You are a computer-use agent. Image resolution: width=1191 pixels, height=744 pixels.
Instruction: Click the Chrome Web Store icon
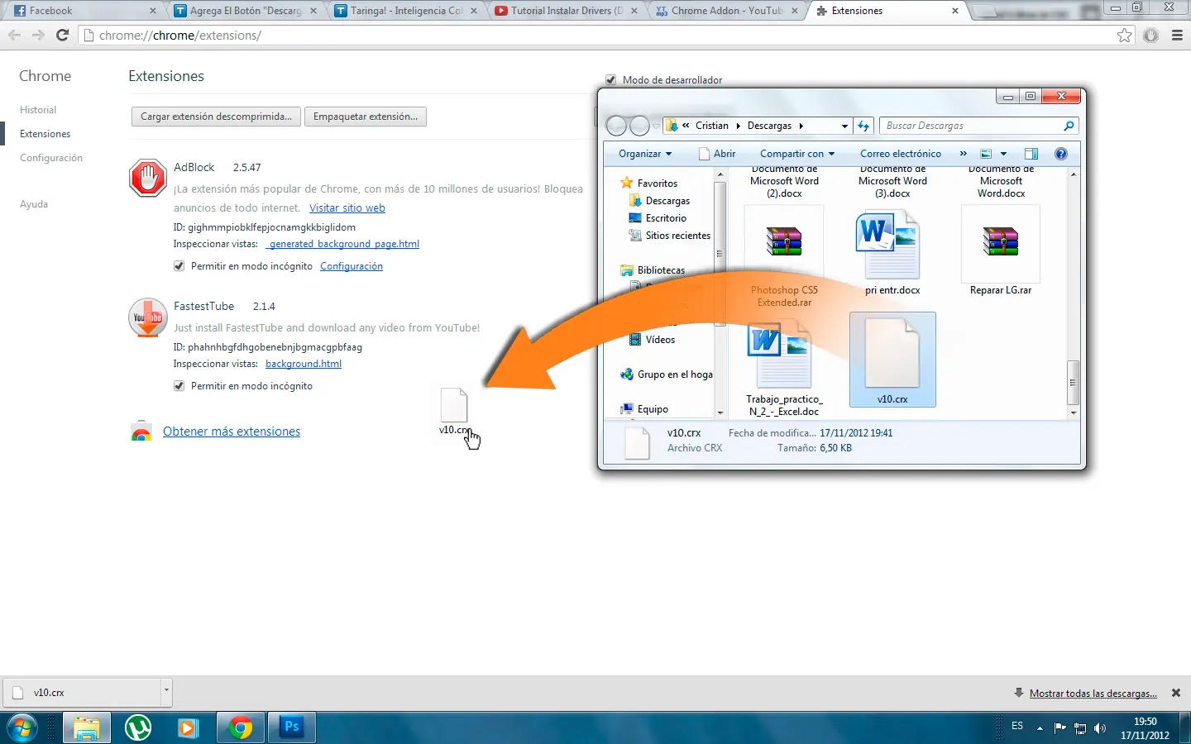[x=141, y=432]
